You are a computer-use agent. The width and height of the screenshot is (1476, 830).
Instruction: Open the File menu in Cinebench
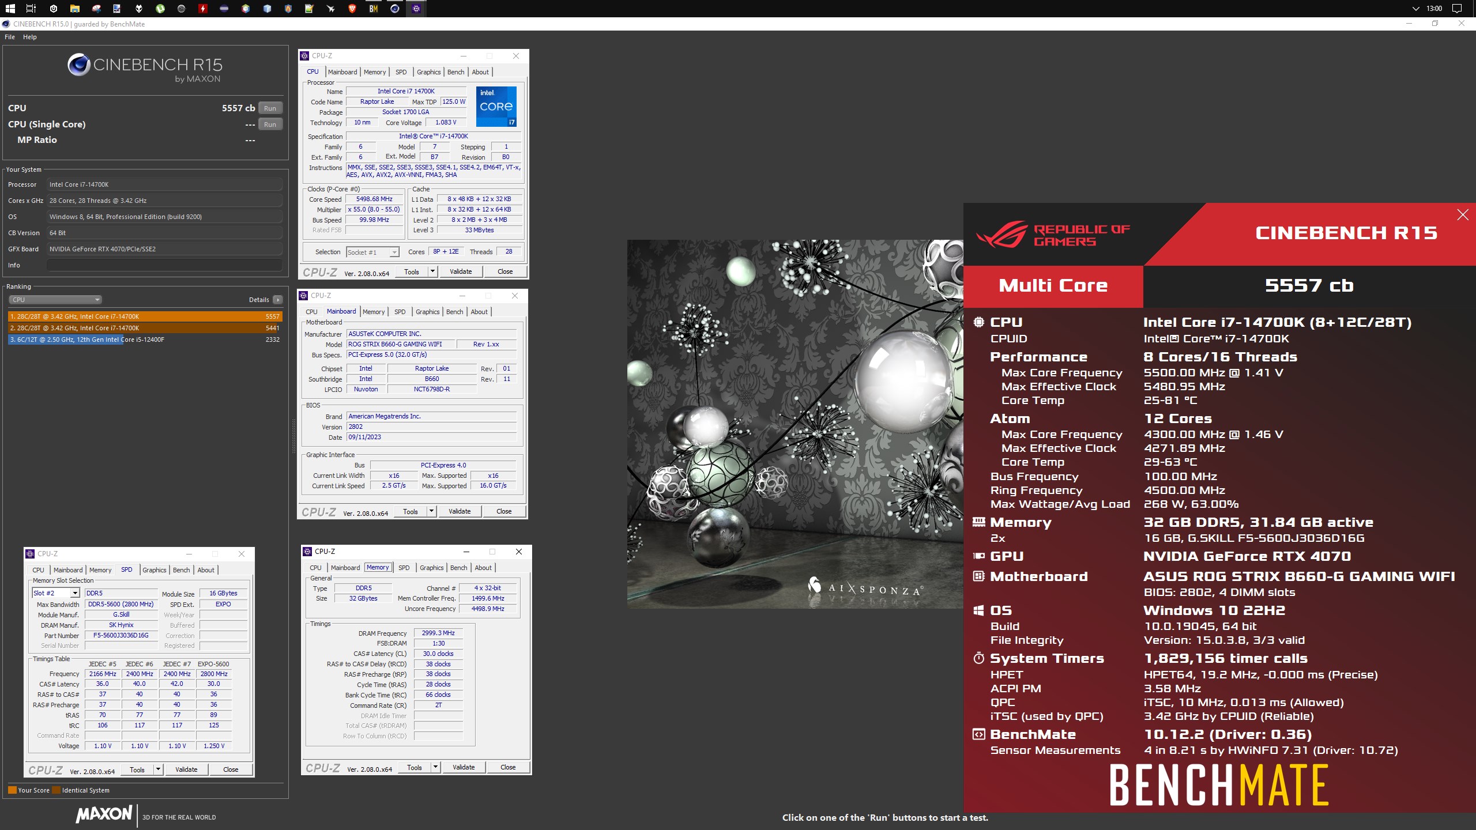tap(10, 37)
